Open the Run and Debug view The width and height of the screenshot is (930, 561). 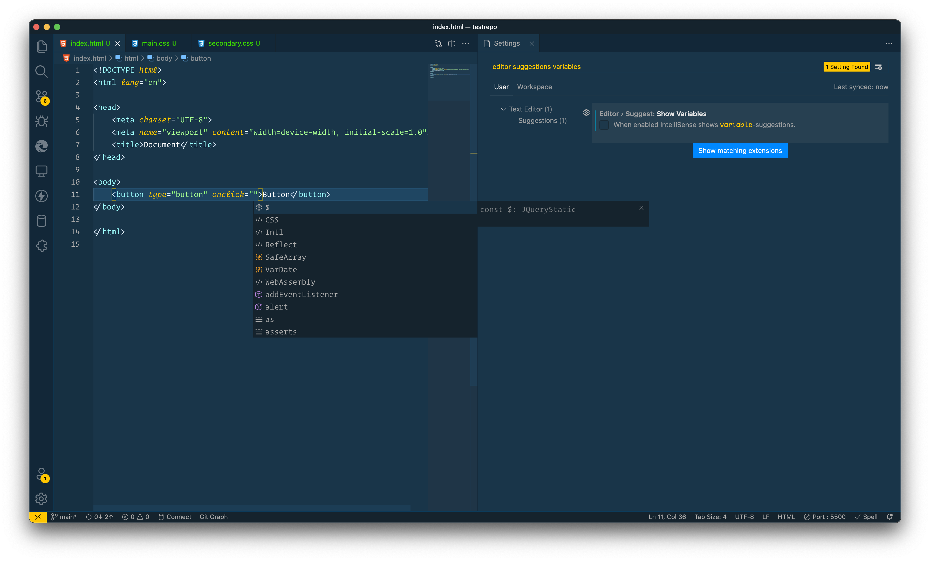[x=42, y=121]
